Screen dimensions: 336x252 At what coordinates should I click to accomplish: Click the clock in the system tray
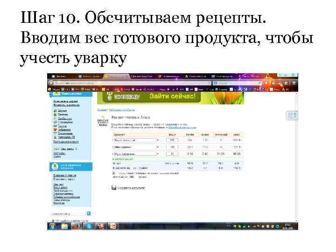[x=288, y=226]
